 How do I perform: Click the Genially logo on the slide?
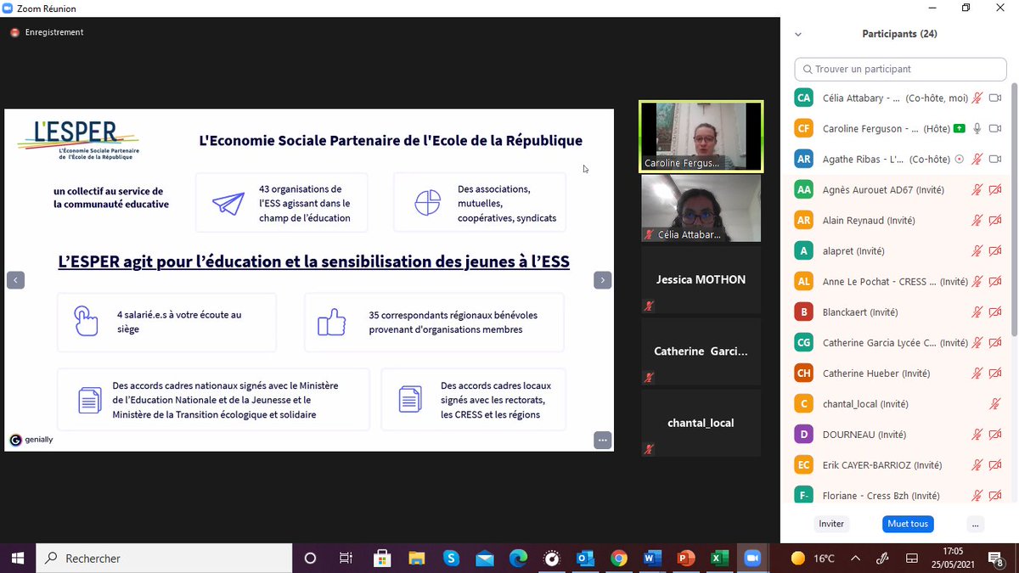[x=31, y=440]
